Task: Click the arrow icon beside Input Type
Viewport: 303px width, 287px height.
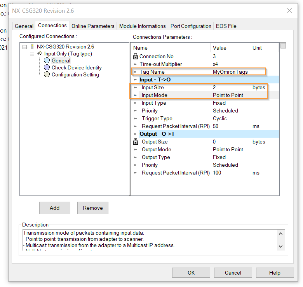Action: tap(136, 103)
